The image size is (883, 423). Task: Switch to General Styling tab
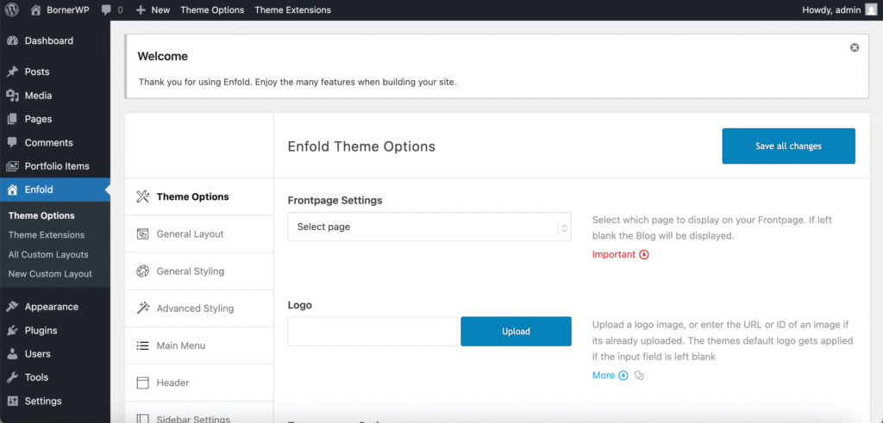tap(199, 271)
